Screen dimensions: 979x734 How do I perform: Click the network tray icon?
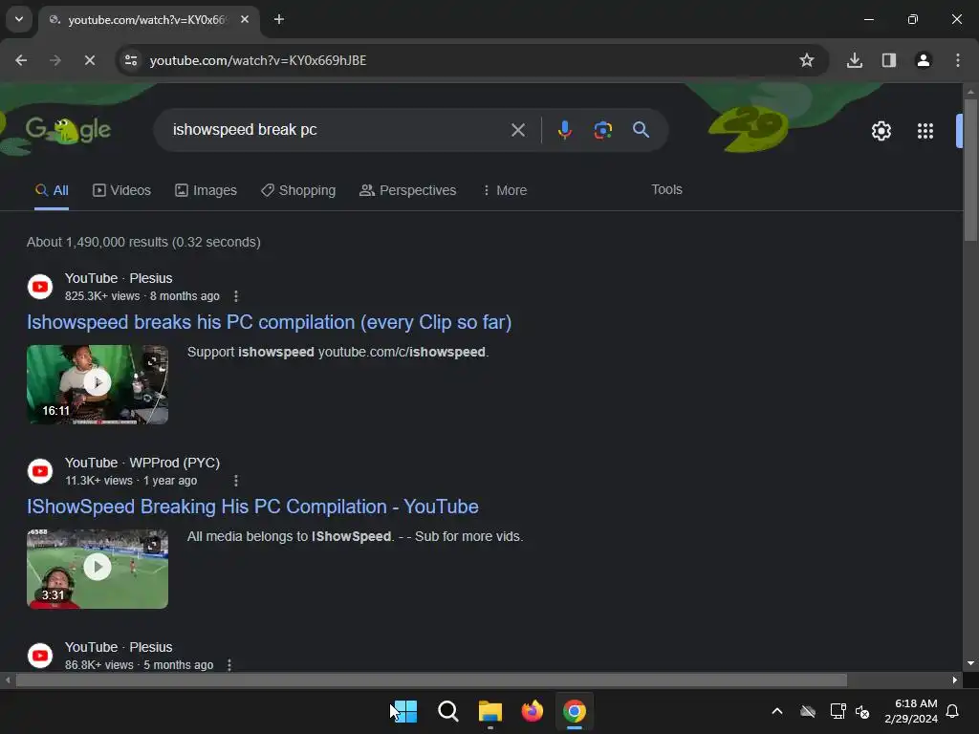[838, 711]
